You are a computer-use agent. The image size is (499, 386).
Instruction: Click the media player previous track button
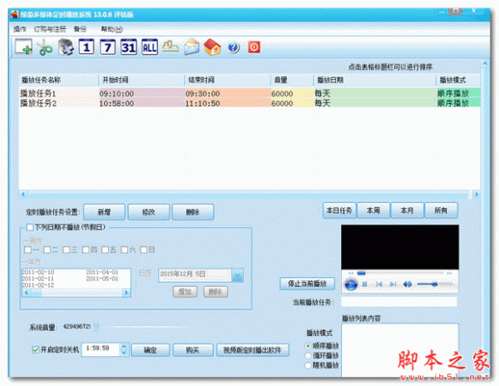click(x=379, y=284)
